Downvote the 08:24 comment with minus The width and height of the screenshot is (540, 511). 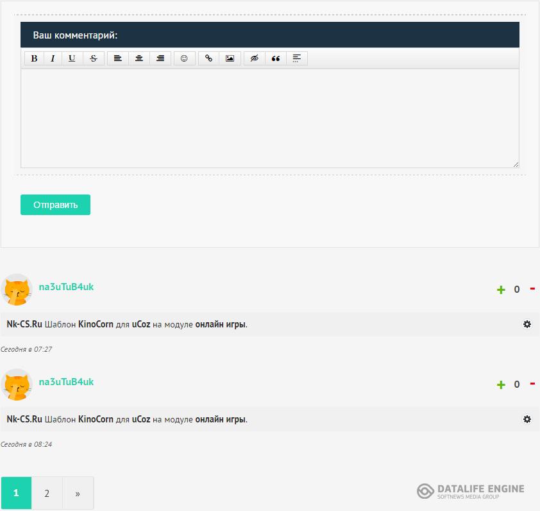532,384
